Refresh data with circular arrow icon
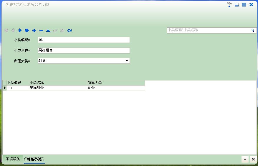The height and width of the screenshot is (166, 258). click(70, 31)
